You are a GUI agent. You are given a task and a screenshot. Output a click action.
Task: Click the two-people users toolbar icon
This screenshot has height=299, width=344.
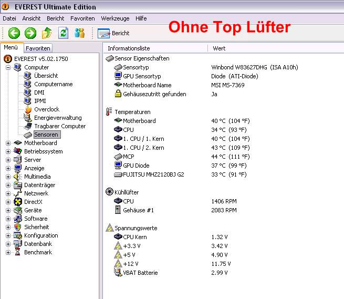point(79,33)
